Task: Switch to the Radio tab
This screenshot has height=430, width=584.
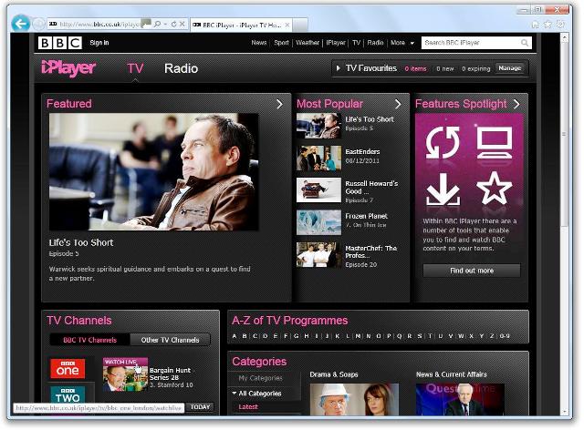Action: tap(181, 68)
